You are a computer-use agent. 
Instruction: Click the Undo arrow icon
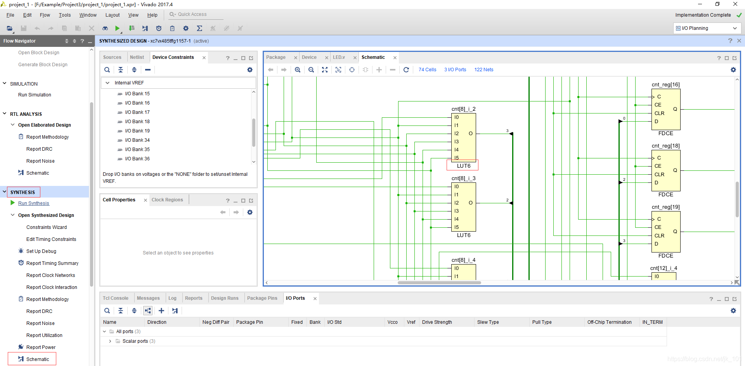point(37,28)
